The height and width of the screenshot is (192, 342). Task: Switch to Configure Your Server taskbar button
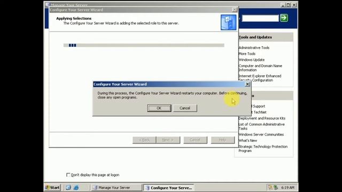(x=169, y=188)
